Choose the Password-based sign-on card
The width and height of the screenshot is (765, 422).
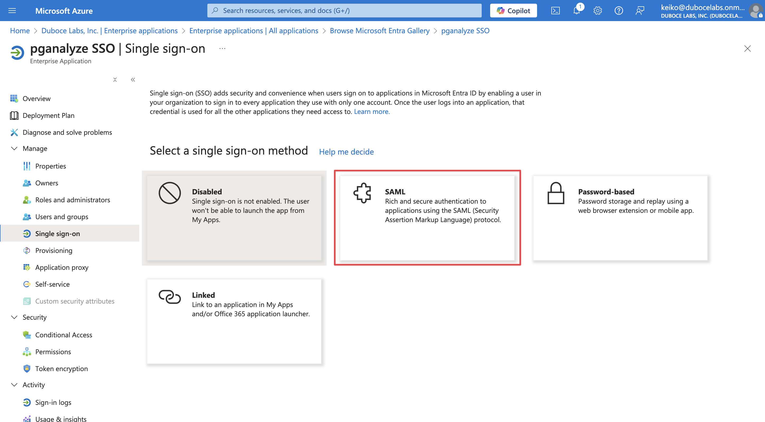click(620, 218)
